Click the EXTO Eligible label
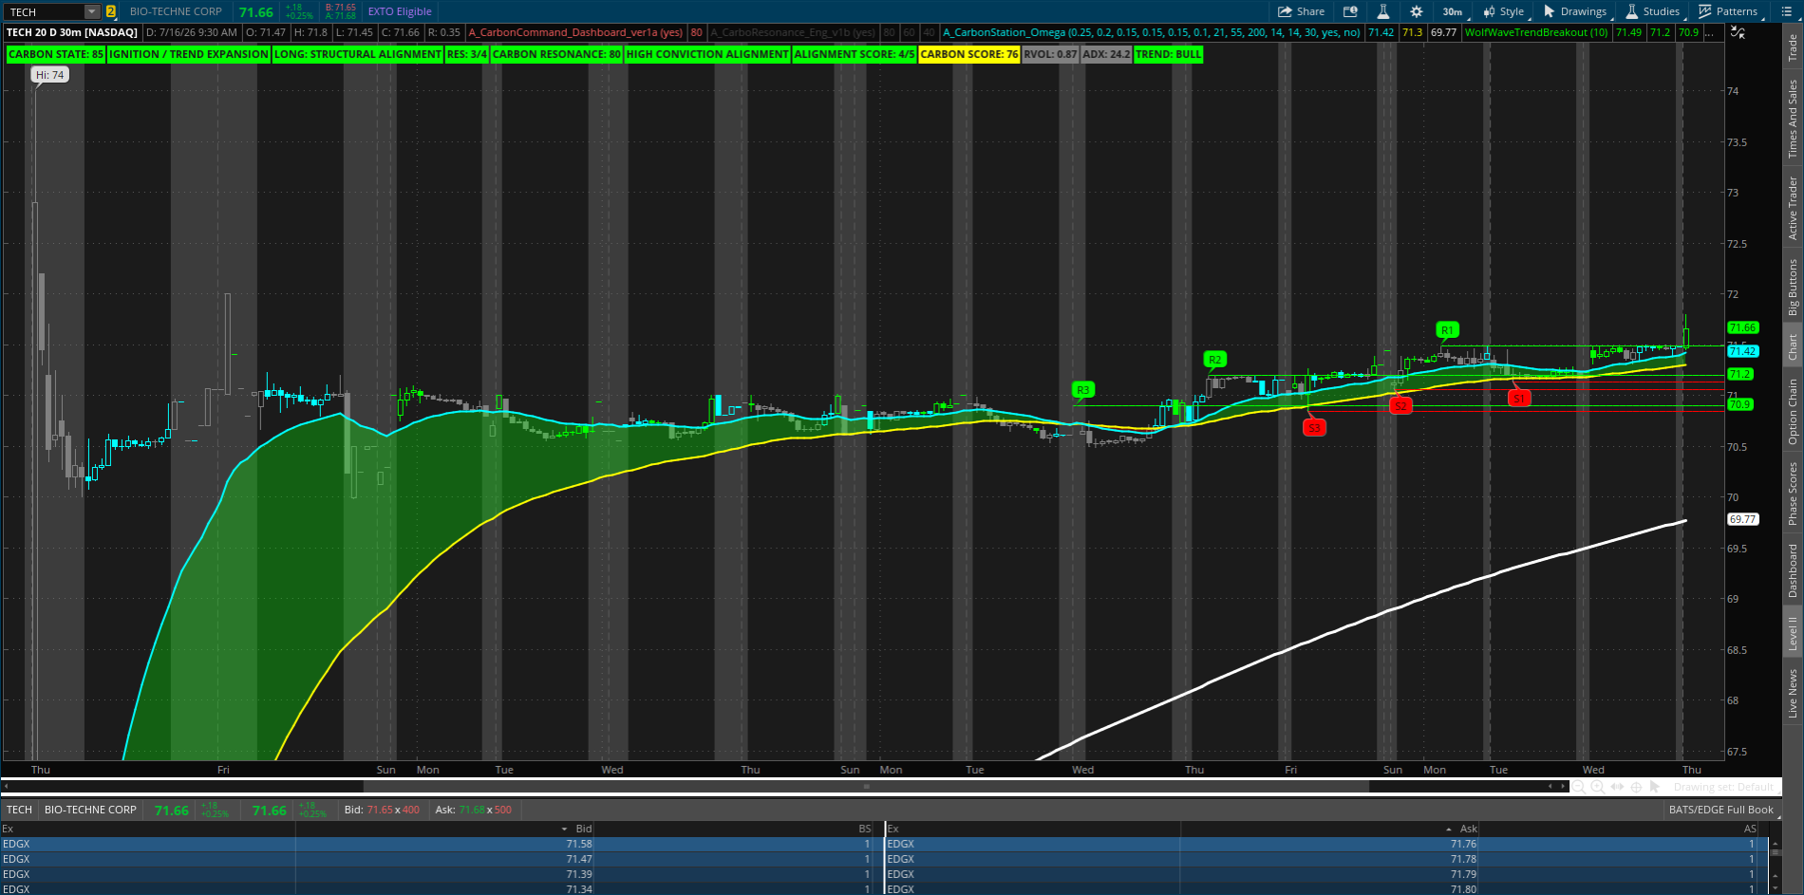 (x=400, y=11)
